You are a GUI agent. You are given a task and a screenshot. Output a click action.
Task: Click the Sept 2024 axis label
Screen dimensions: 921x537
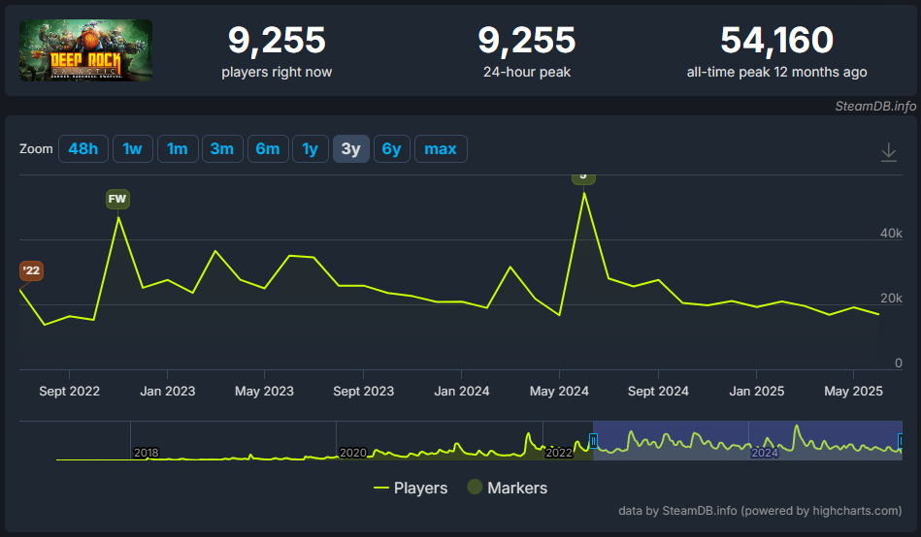coord(658,392)
